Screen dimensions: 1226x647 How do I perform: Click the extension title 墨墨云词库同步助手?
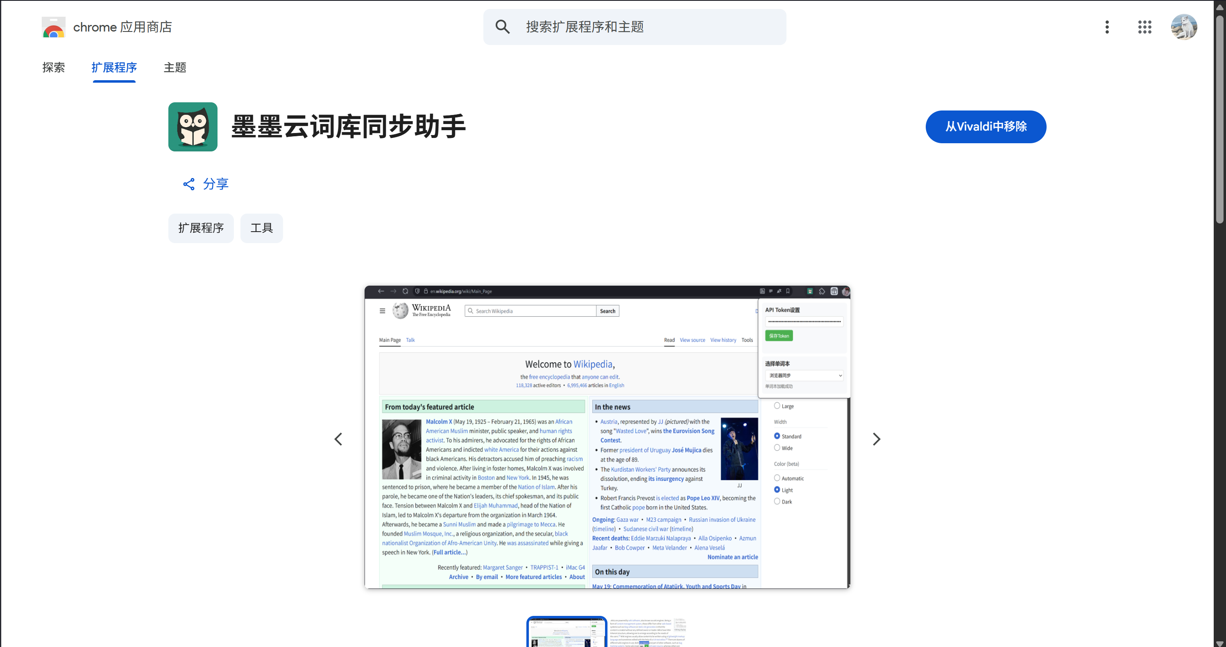[x=348, y=127]
